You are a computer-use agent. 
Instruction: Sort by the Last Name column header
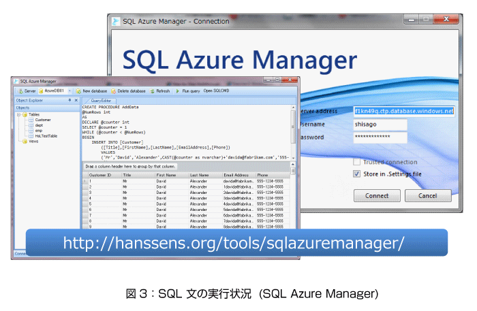(206, 176)
